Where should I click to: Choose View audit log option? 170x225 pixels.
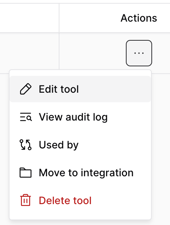click(80, 117)
